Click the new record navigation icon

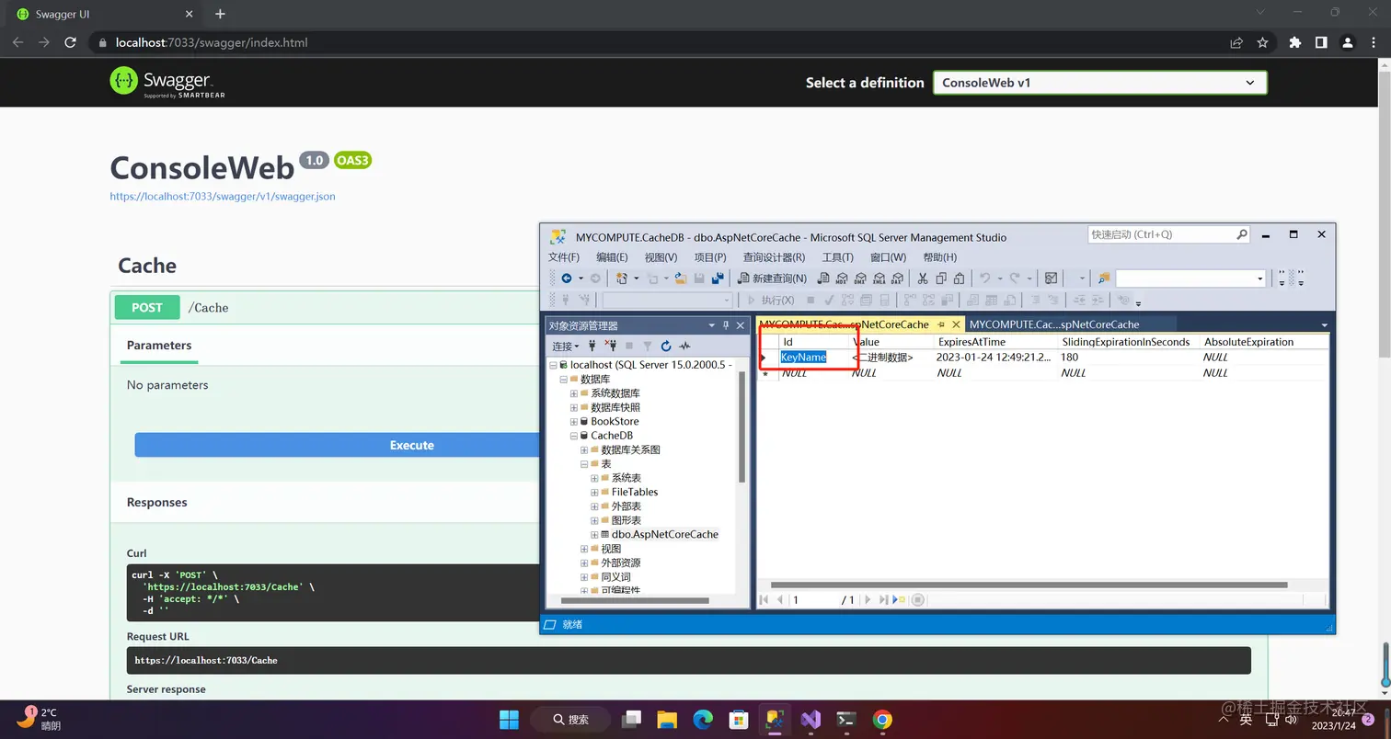(x=900, y=599)
